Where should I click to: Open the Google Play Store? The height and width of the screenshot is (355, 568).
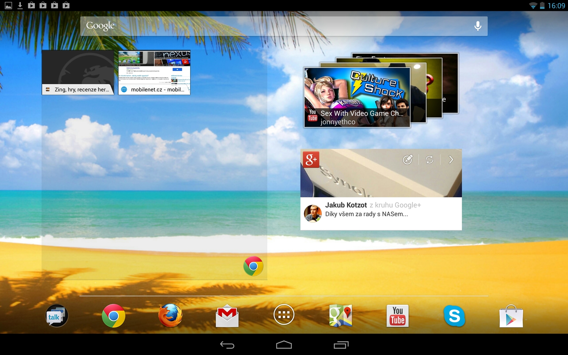click(511, 316)
